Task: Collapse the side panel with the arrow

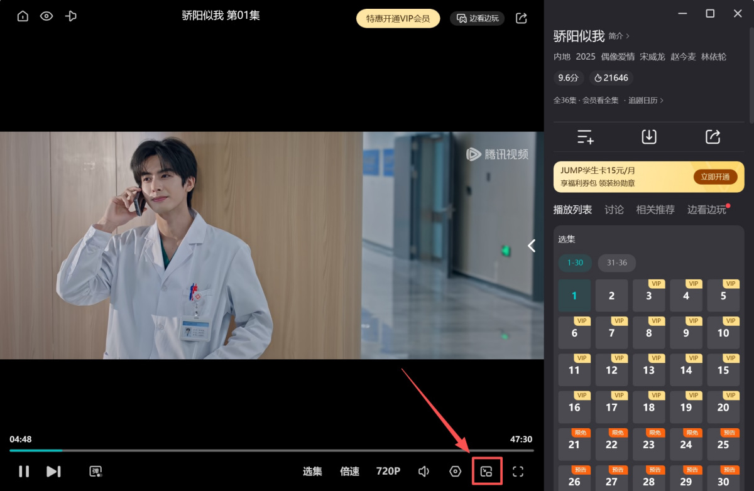Action: point(532,245)
